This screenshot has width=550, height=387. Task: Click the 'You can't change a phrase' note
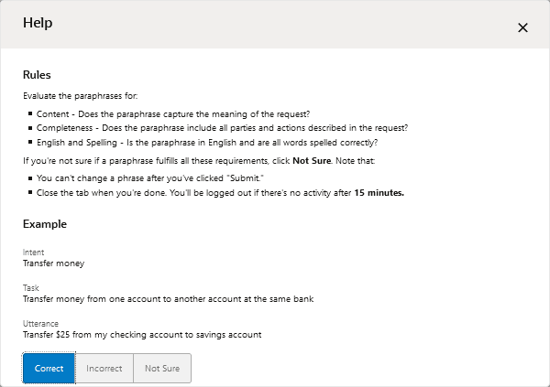tap(141, 177)
